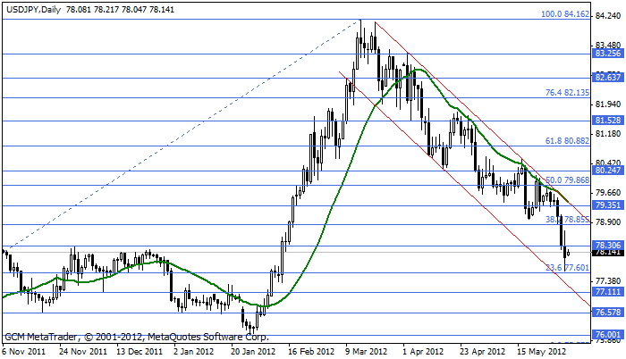Click the 13 Dec 2011 date label
This screenshot has width=626, height=359.
pos(140,352)
